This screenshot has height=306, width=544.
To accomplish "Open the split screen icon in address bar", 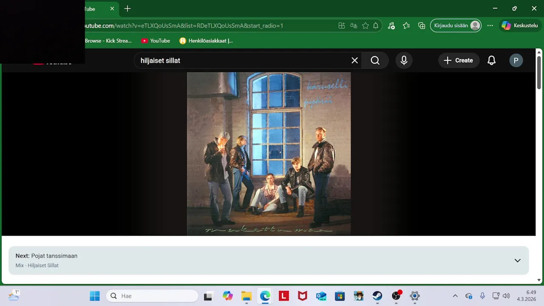I will tap(342, 25).
